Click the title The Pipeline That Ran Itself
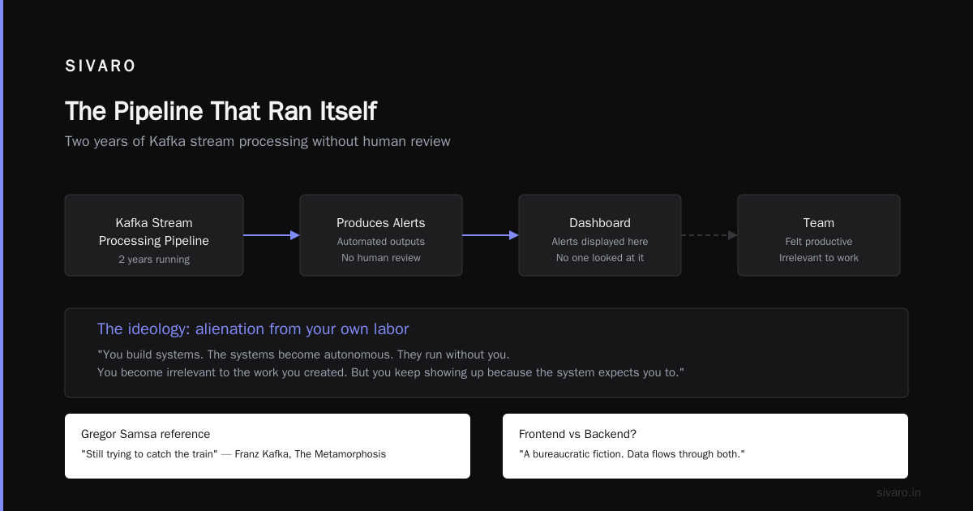973x511 pixels. pos(221,111)
